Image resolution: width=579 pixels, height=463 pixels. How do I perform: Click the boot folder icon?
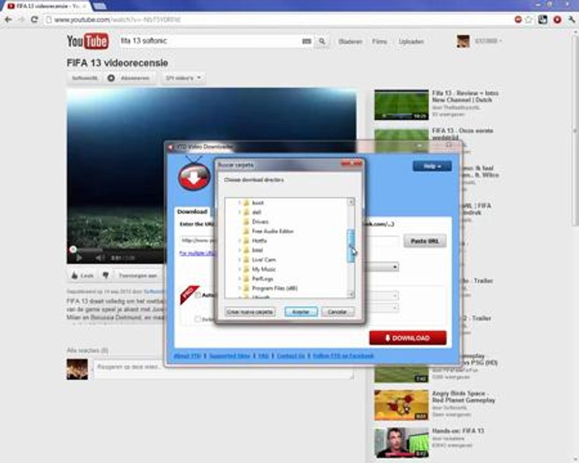click(246, 203)
